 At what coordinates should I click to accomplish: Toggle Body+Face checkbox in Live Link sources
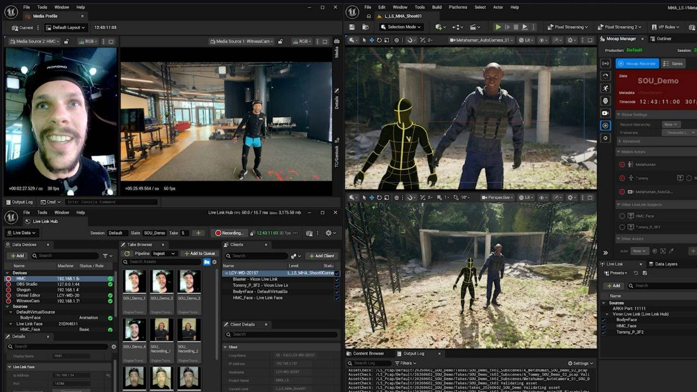tap(603, 320)
